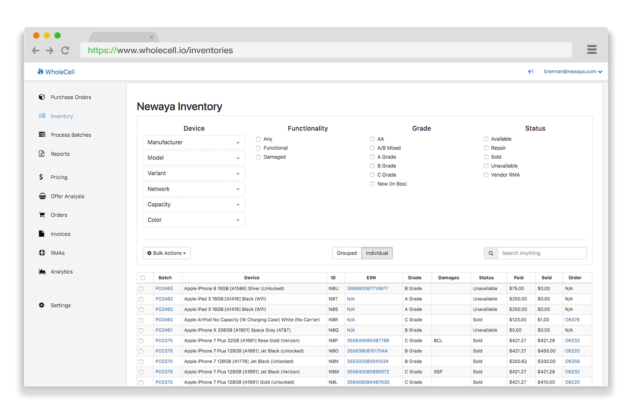Open the Network dropdown
This screenshot has height=410, width=632.
pos(194,189)
